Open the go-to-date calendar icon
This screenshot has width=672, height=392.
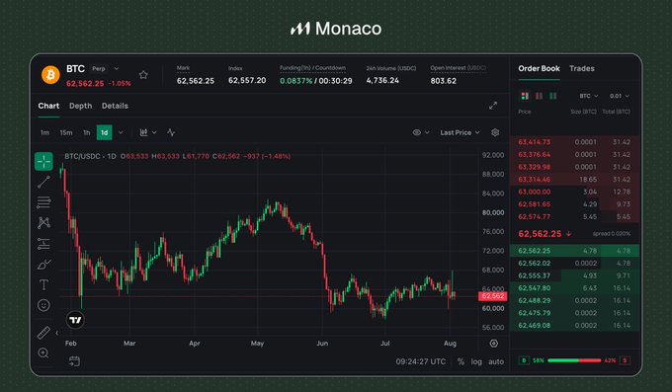point(74,361)
